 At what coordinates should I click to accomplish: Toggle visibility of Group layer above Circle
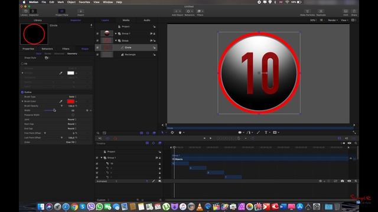point(97,41)
